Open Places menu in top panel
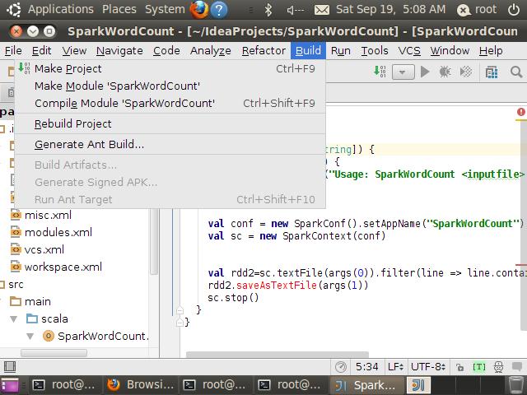 [119, 9]
